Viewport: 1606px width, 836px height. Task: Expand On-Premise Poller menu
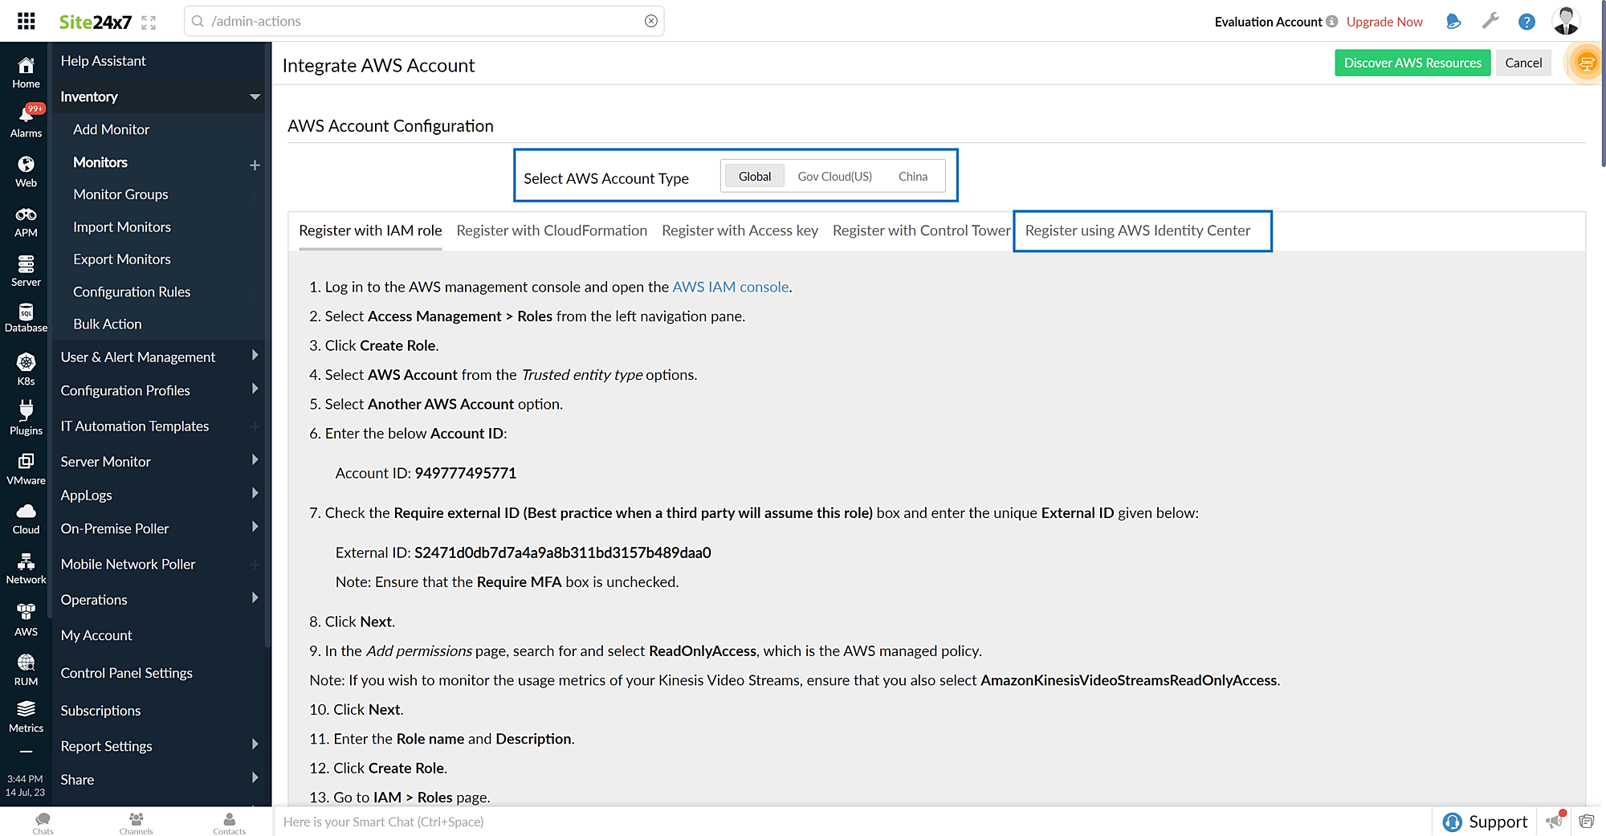(x=255, y=527)
